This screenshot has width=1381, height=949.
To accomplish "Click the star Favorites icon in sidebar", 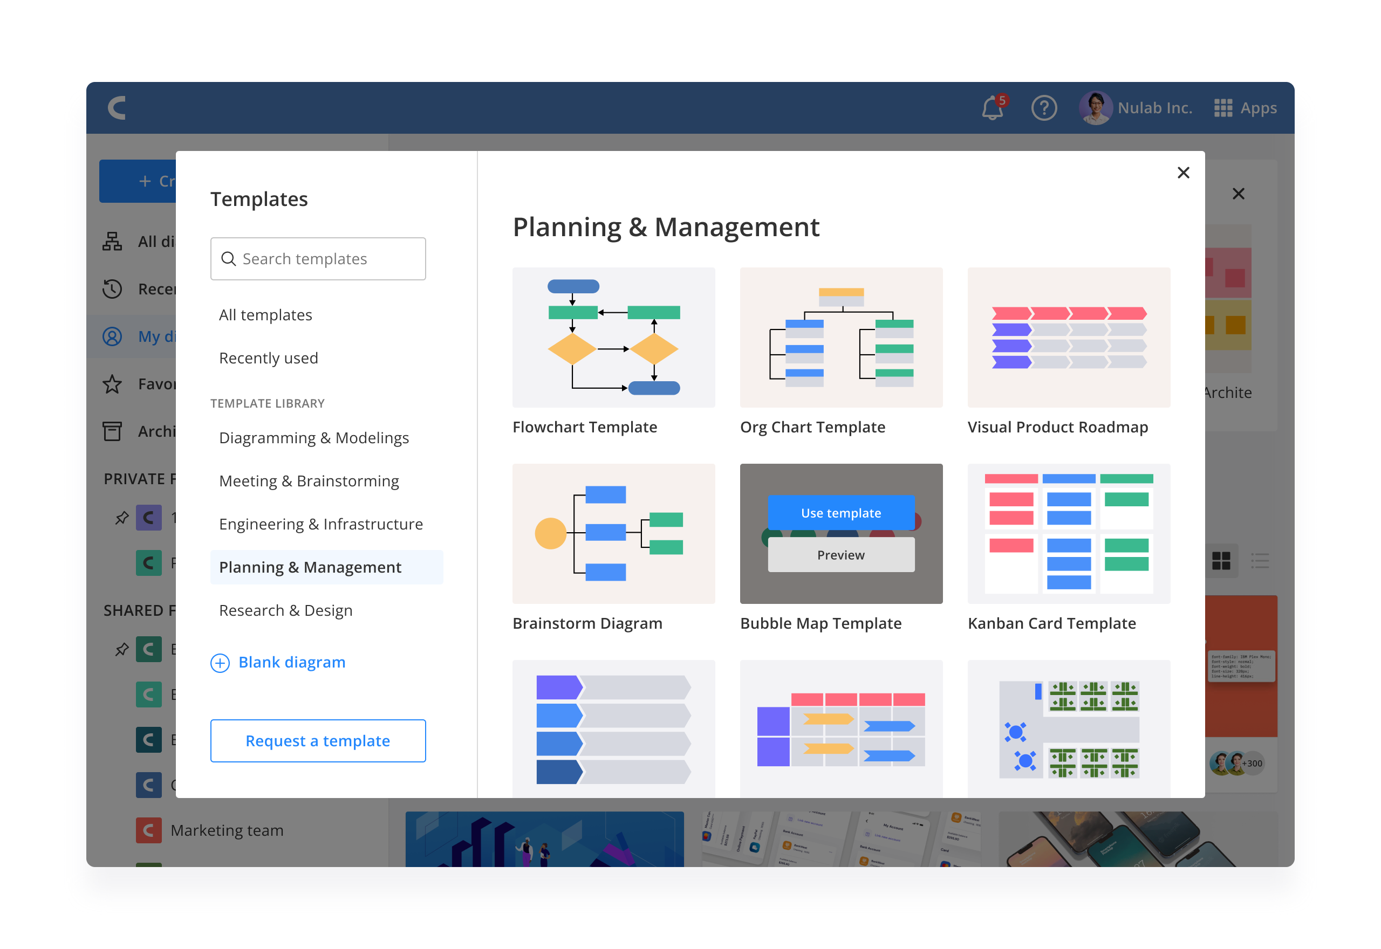I will 112,384.
